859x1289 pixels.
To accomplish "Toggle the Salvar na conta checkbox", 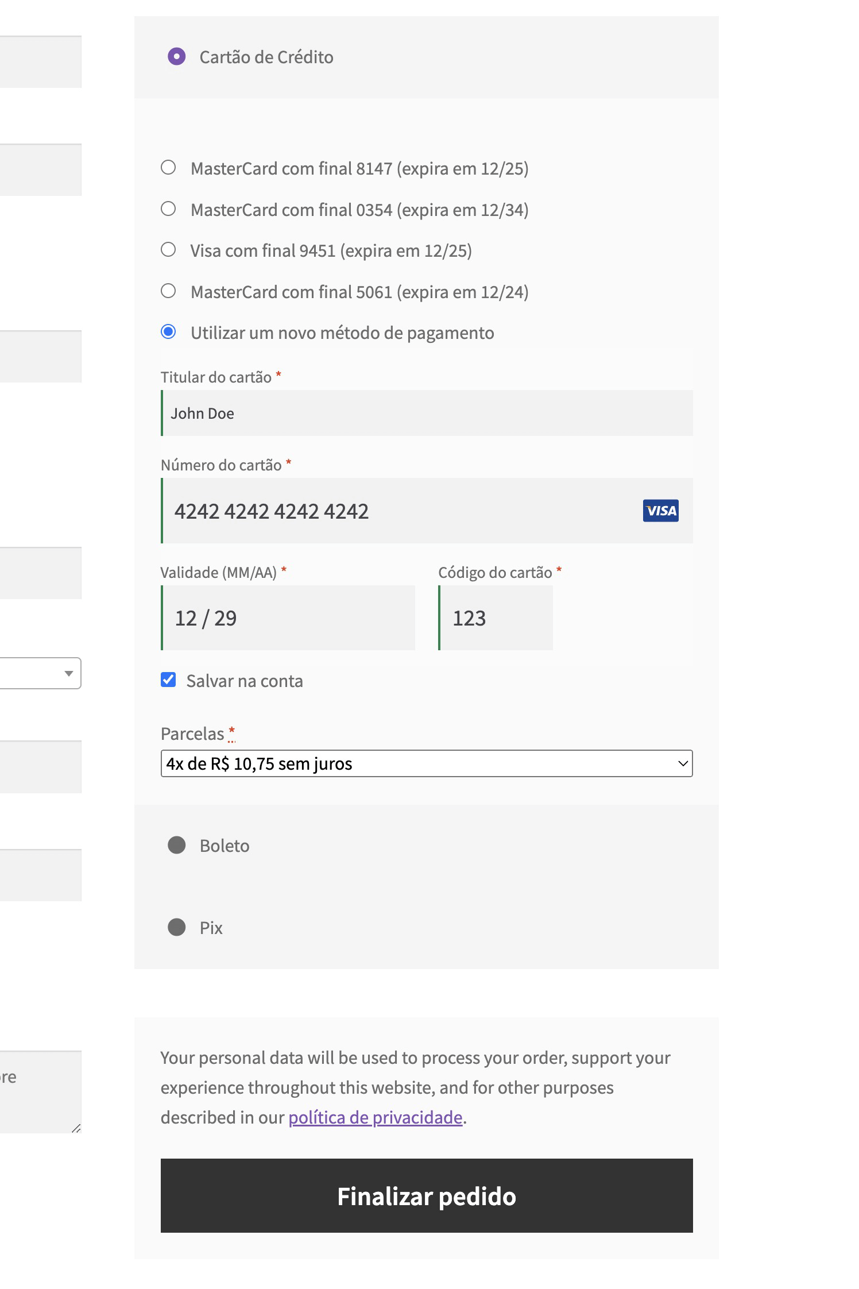I will click(168, 680).
